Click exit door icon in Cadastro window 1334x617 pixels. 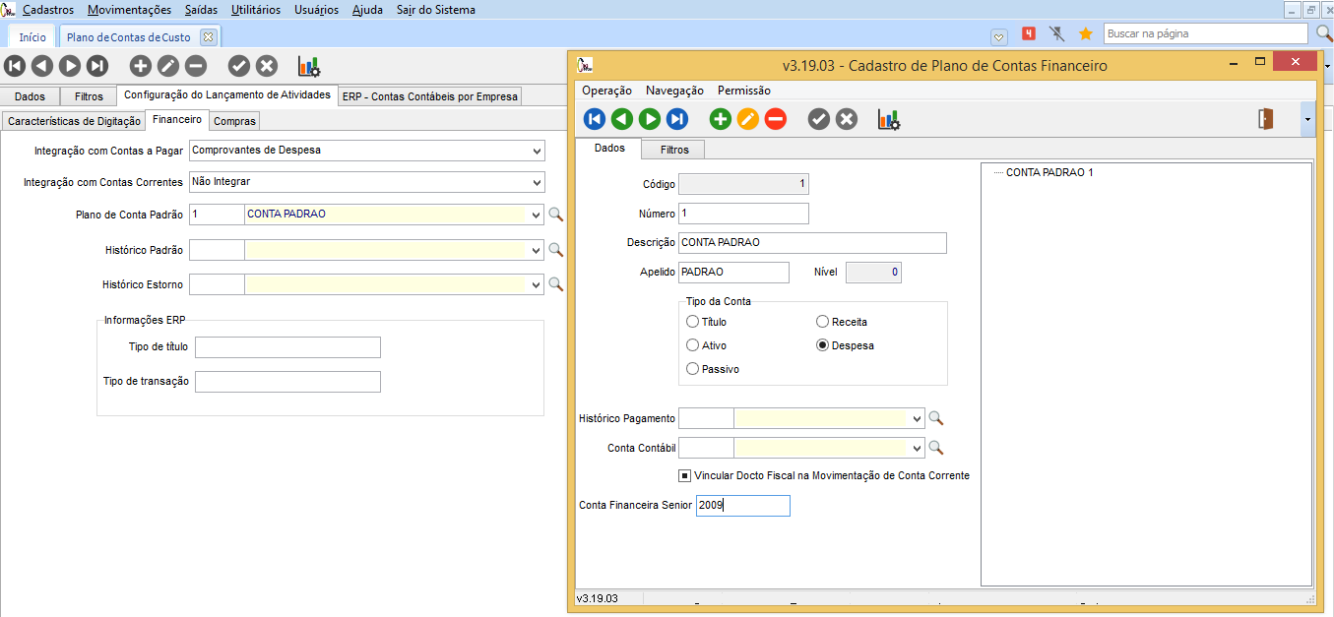point(1265,119)
